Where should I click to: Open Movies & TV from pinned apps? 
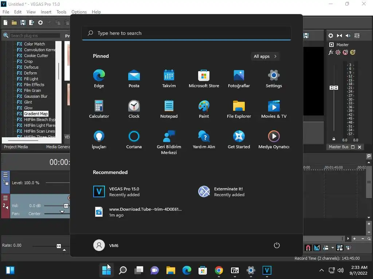[274, 109]
